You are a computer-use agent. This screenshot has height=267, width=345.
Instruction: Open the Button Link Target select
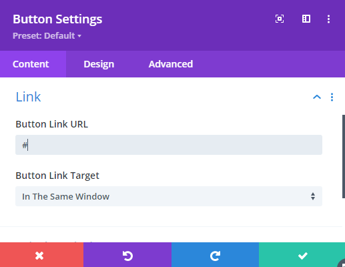pos(169,196)
